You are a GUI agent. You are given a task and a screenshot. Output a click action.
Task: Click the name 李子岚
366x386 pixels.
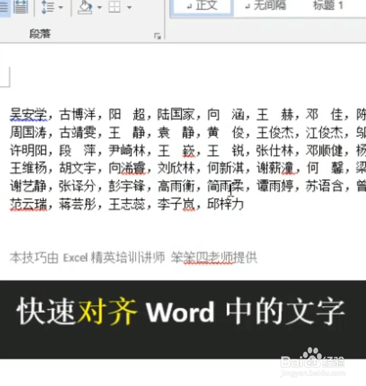pos(176,204)
